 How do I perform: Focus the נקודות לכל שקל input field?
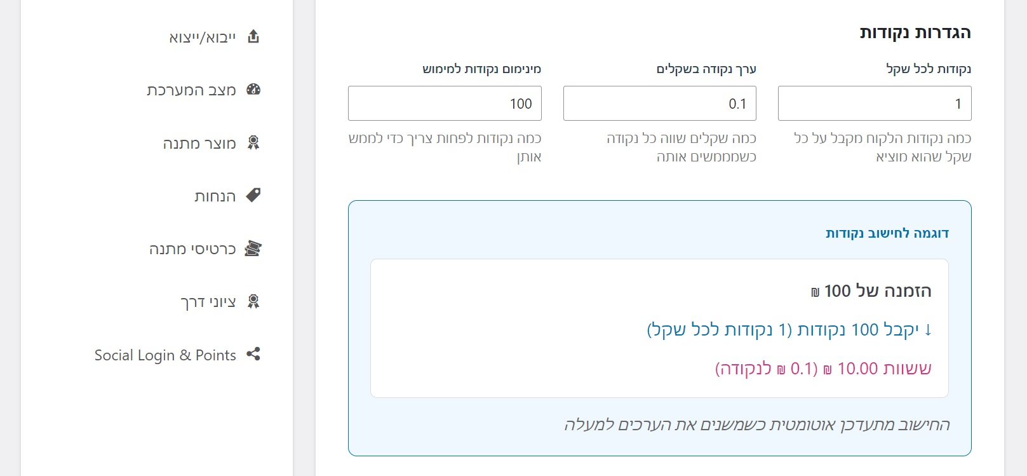pos(874,104)
